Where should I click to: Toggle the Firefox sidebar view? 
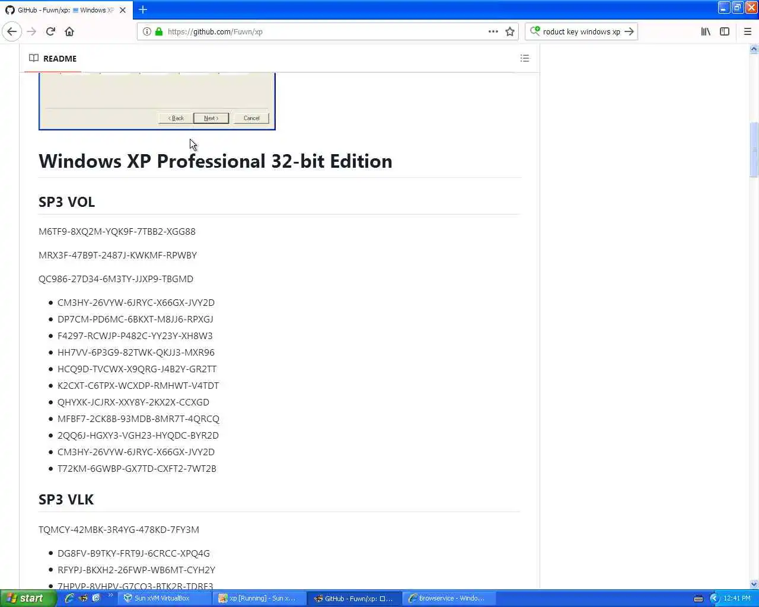click(x=725, y=31)
